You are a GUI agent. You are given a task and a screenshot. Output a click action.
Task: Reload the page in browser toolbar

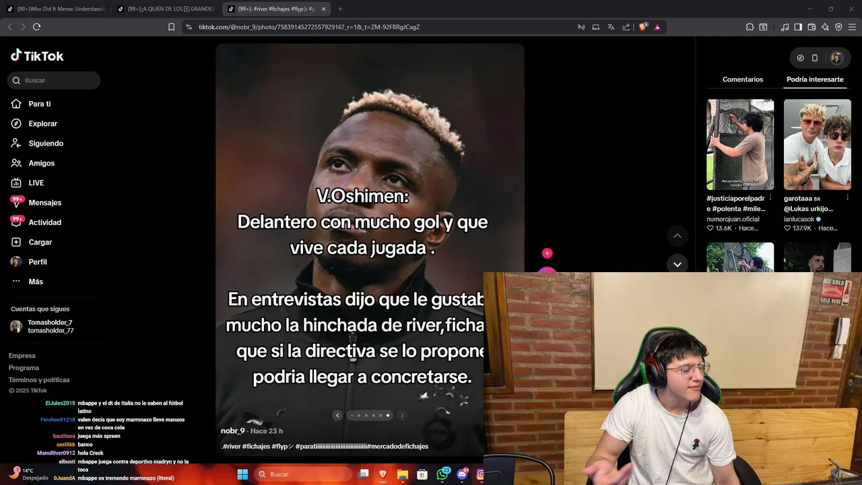[36, 27]
